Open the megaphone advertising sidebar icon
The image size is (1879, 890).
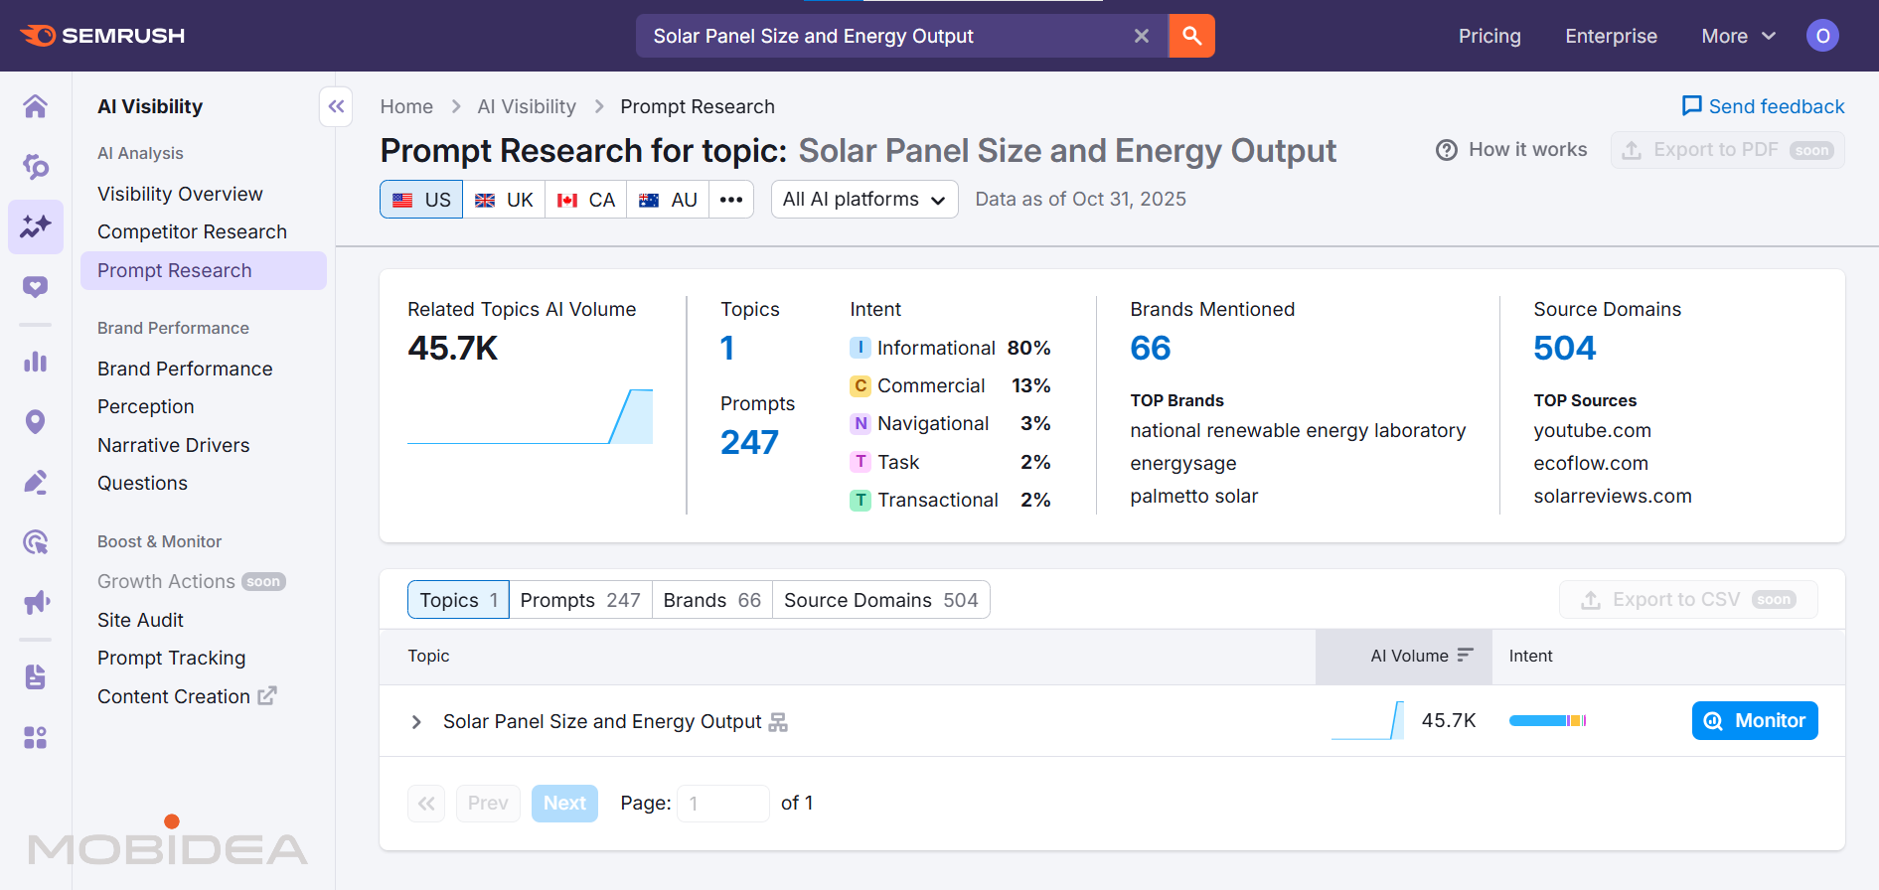36,603
